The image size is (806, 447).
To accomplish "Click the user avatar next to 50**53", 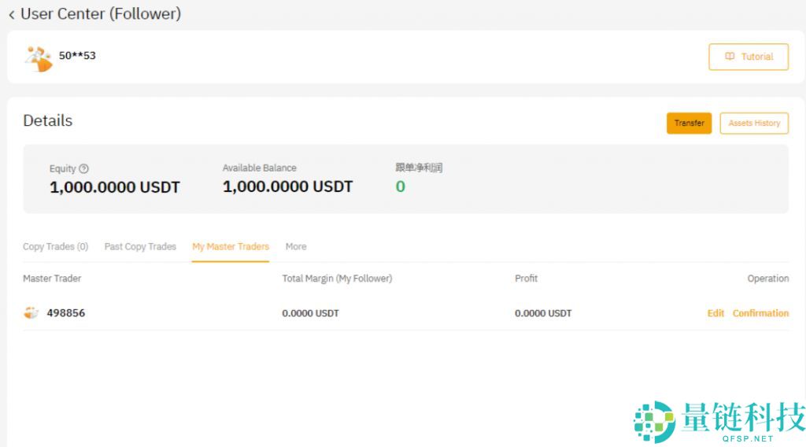I will [x=38, y=58].
